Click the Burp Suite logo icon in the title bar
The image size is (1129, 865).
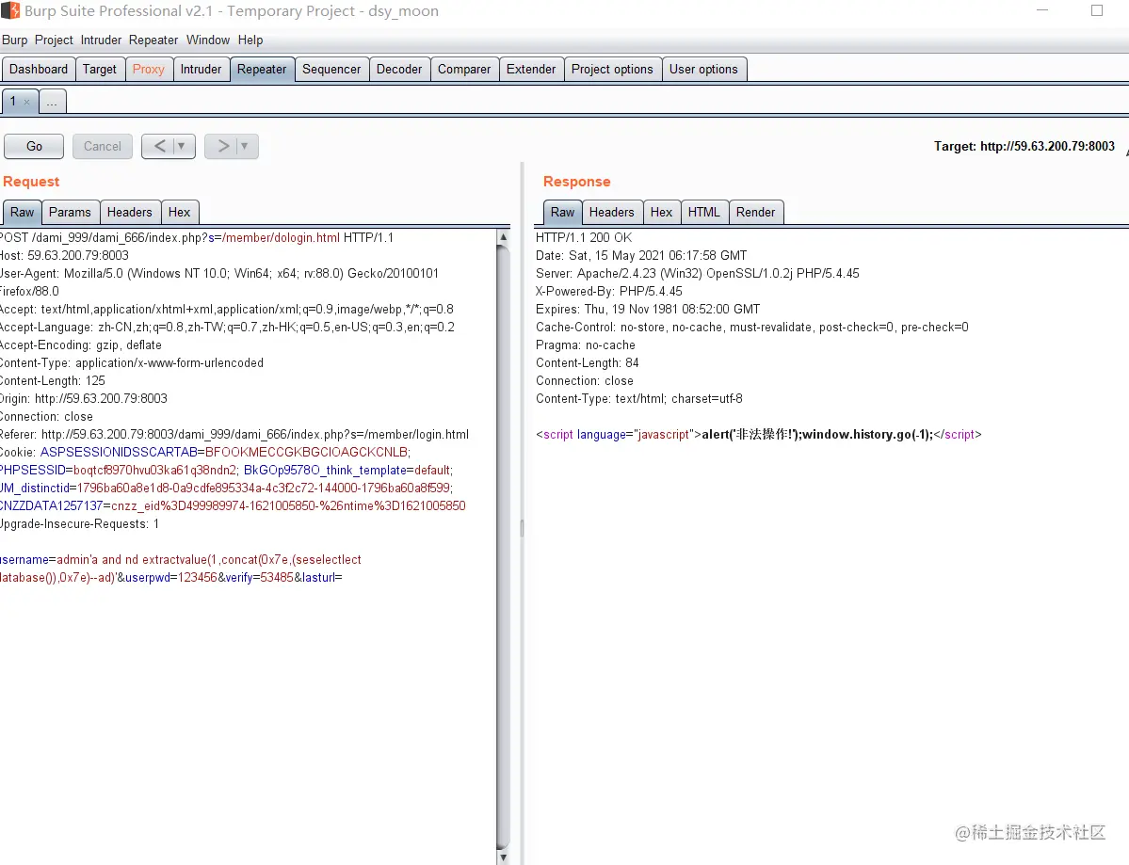coord(10,10)
